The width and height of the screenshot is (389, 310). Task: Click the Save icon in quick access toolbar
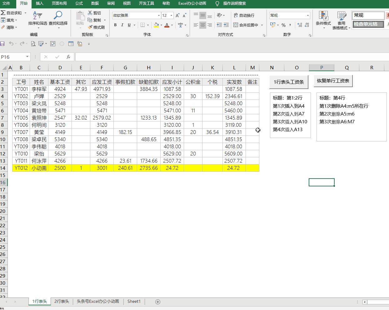point(2,44)
